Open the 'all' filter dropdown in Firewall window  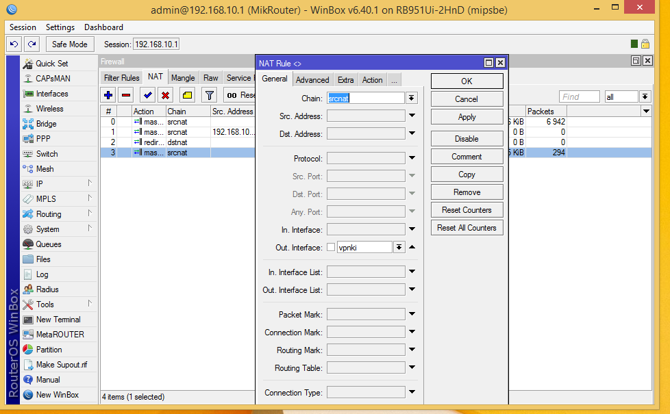coord(645,97)
